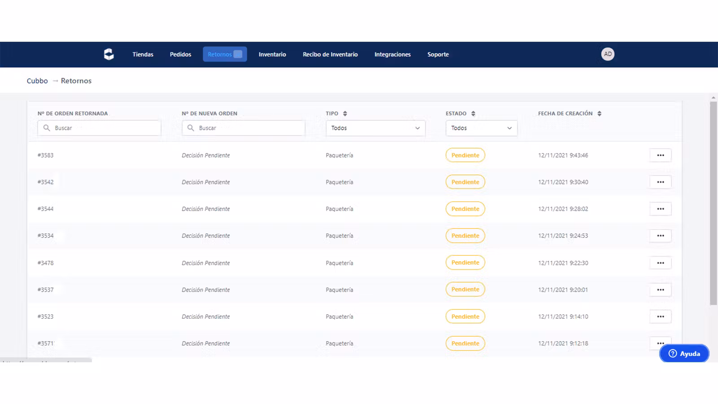The width and height of the screenshot is (718, 404).
Task: Click Pendiente status badge for #3583
Action: pos(465,155)
